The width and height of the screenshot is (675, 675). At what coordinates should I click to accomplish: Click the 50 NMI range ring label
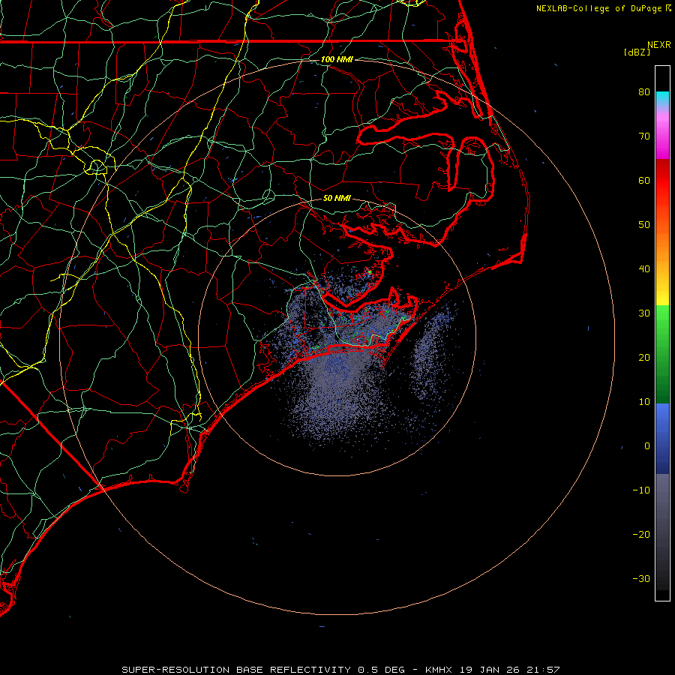pyautogui.click(x=337, y=199)
